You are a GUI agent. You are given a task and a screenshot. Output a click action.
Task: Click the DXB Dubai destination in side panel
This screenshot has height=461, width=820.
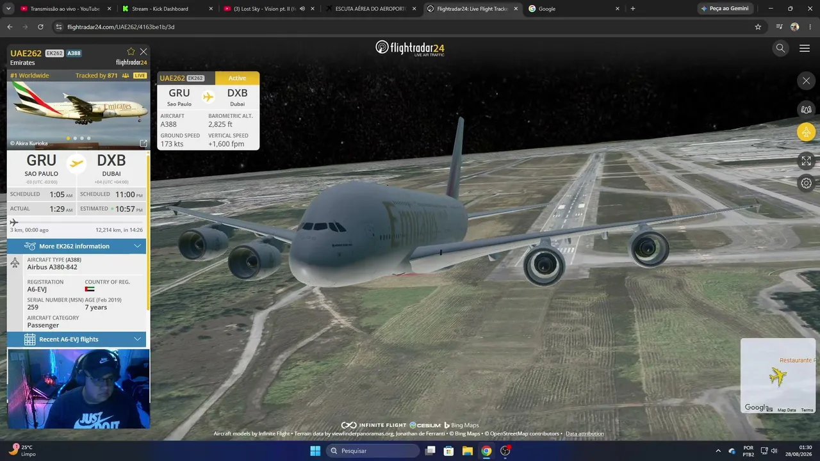[x=111, y=165]
